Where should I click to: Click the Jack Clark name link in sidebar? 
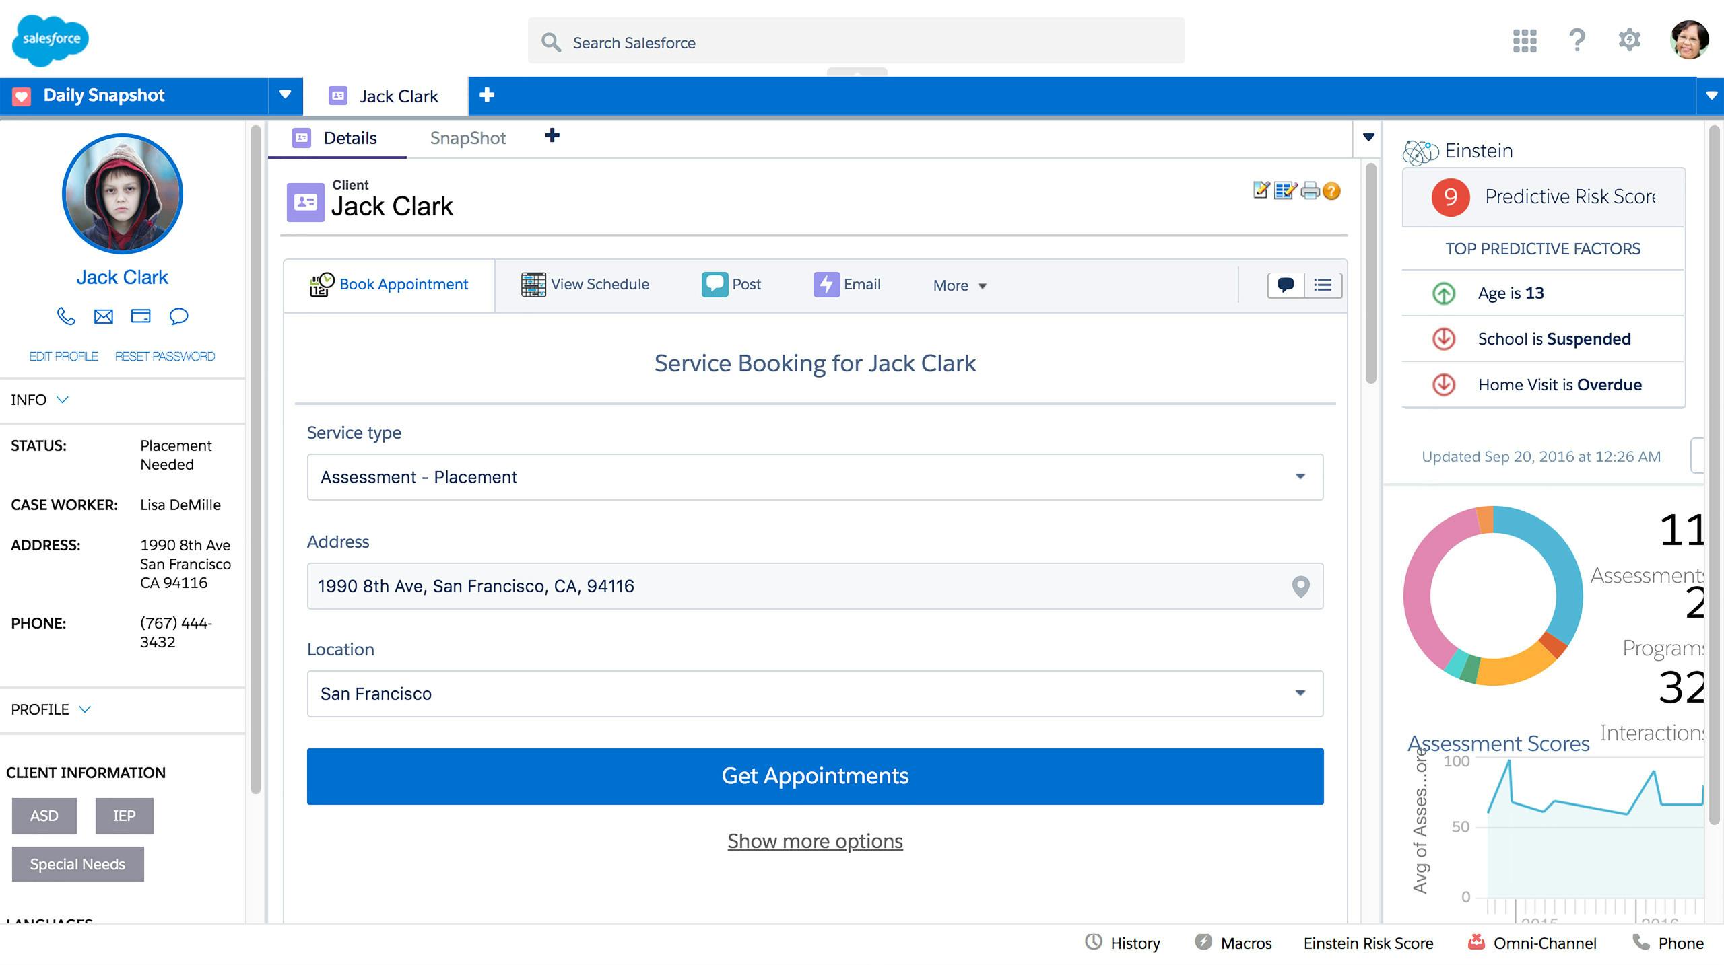tap(123, 277)
